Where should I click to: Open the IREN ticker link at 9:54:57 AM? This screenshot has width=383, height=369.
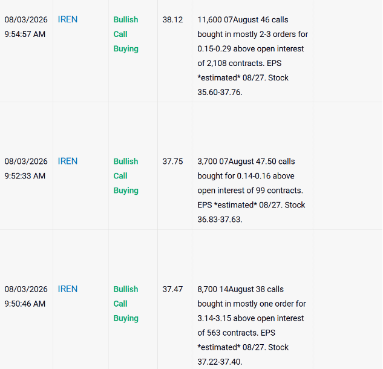tap(68, 19)
